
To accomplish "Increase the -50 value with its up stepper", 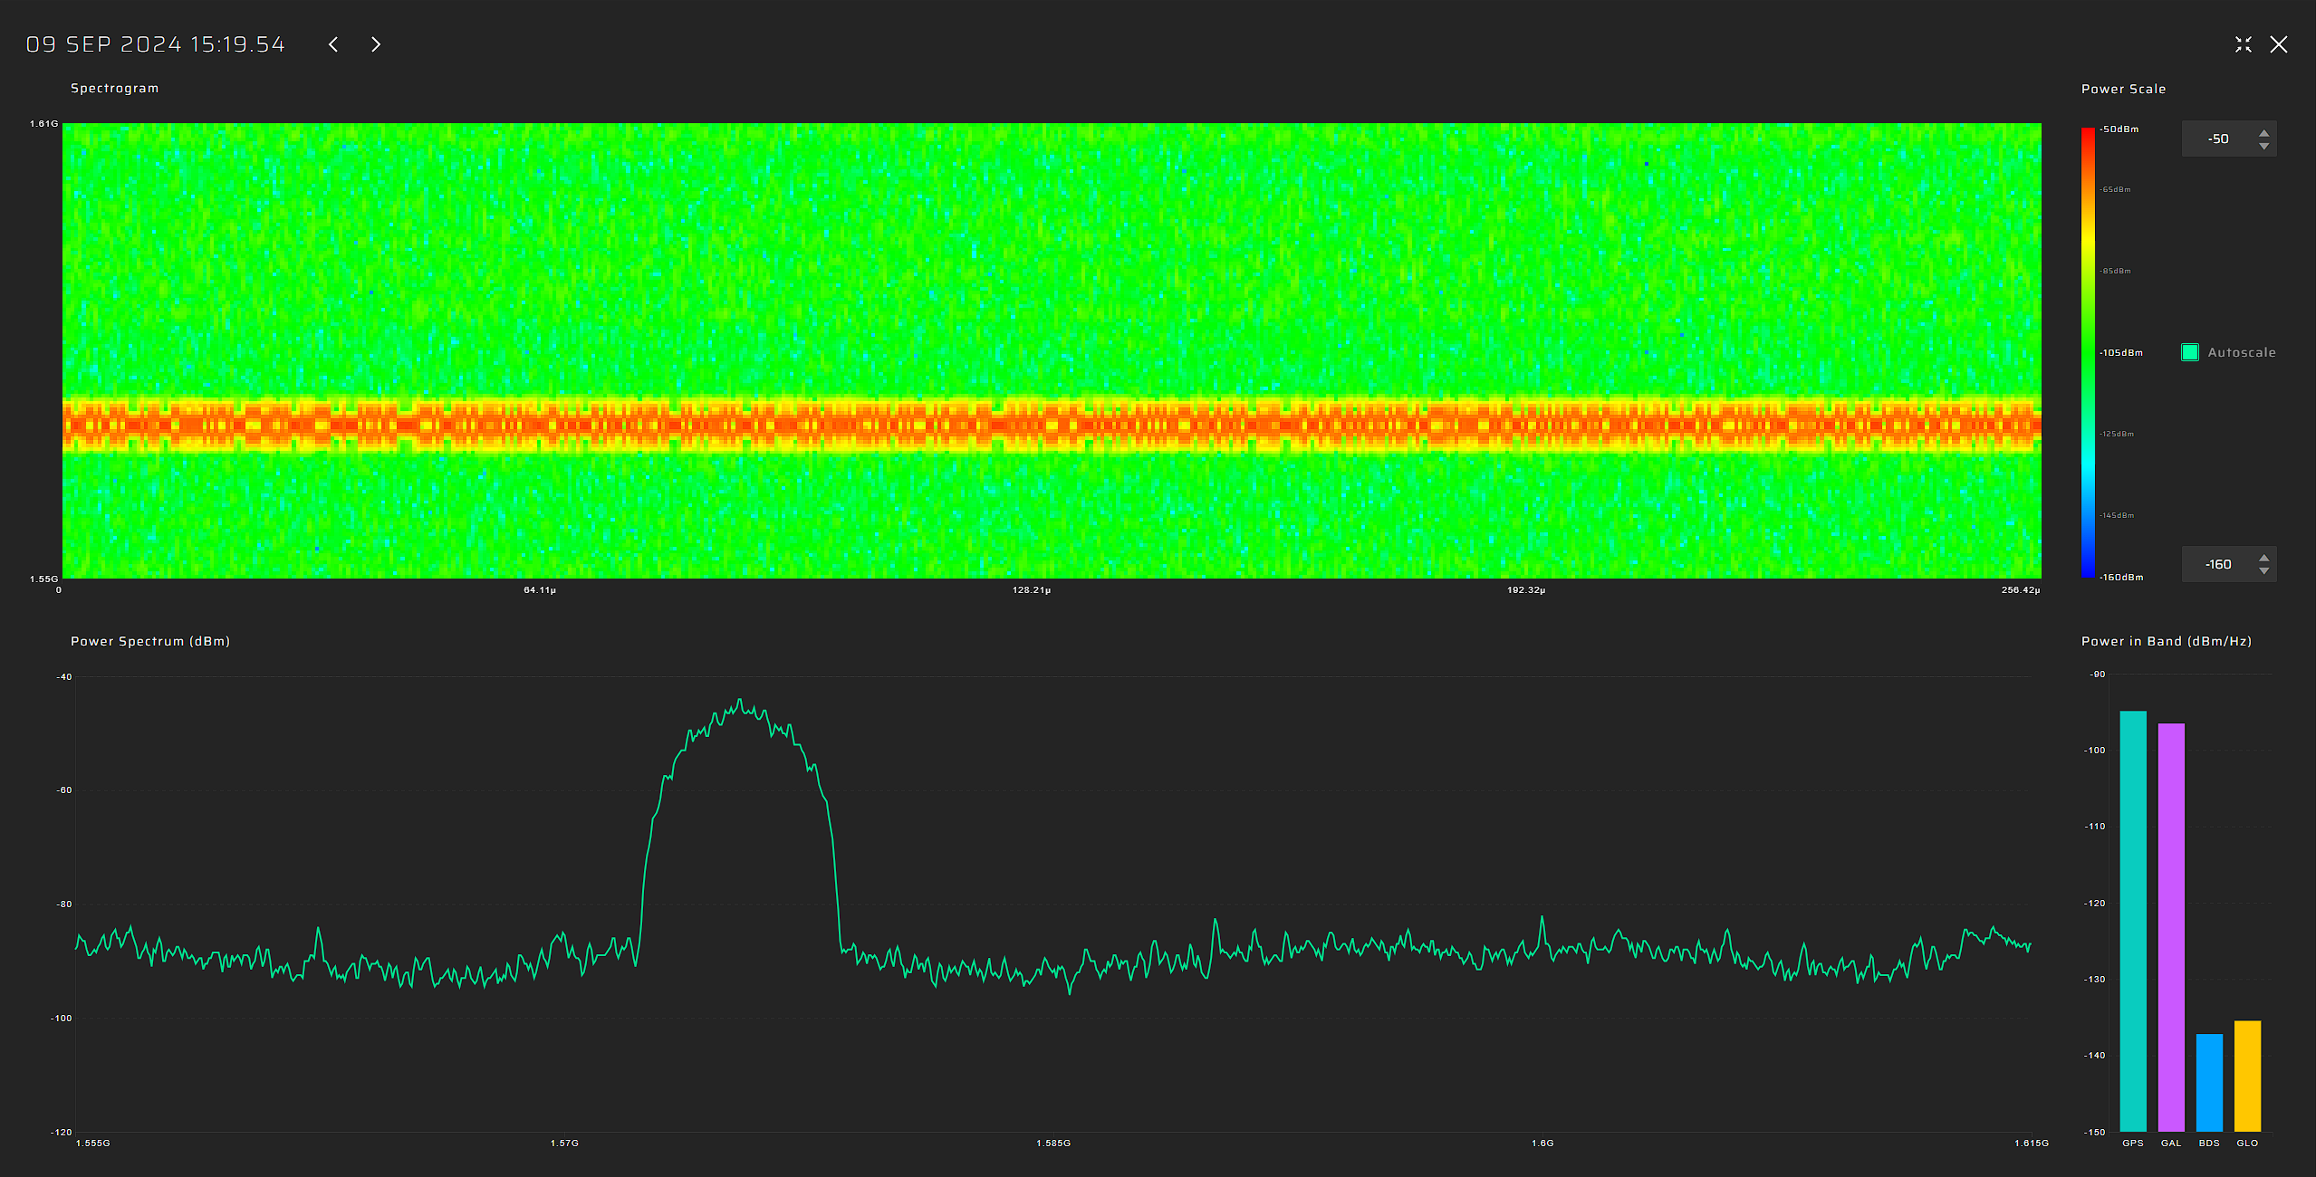I will (2264, 132).
